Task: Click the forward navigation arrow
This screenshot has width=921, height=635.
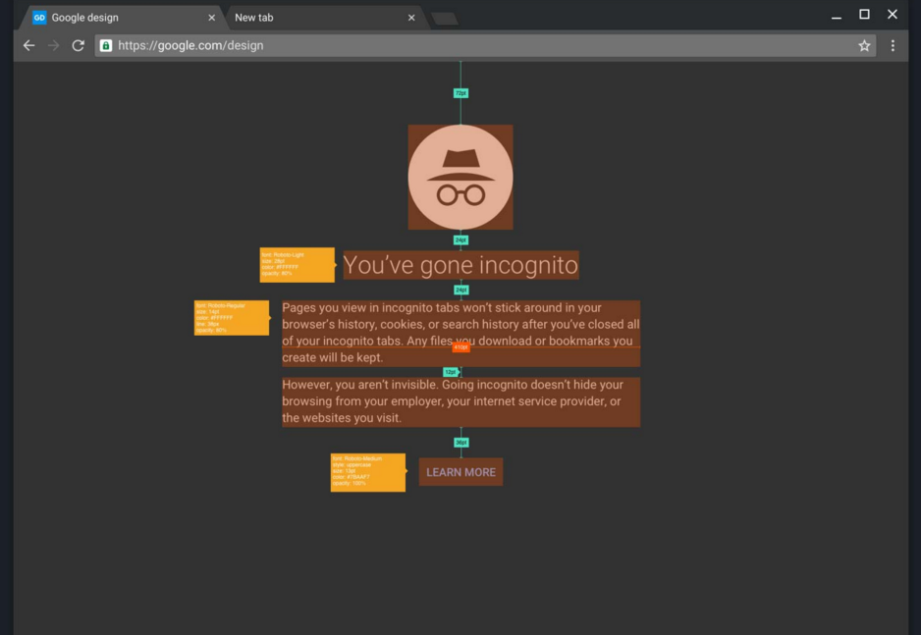Action: tap(53, 45)
